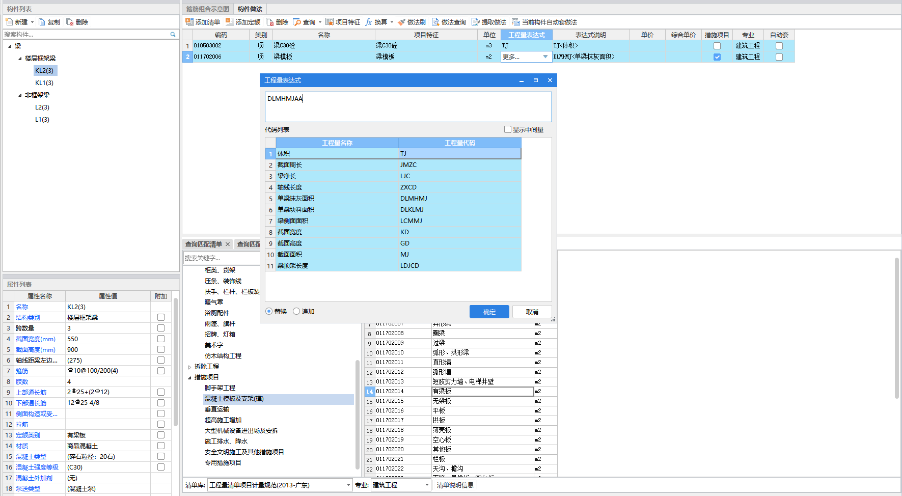Click the 查询 toolbar icon
Viewport: 902px width, 496px height.
[x=297, y=22]
